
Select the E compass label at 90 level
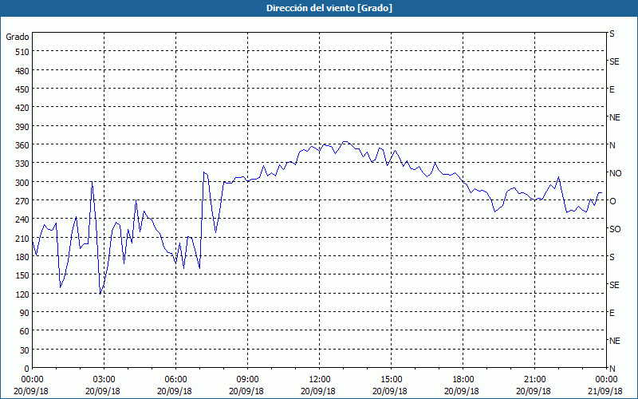click(612, 313)
